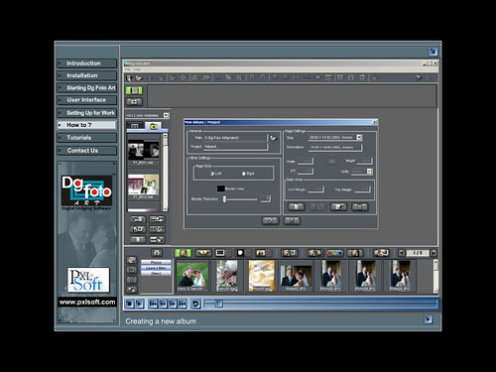Open the size templates dropdown above thumbnails
Viewport: 496px width, 372px height.
pos(166,115)
